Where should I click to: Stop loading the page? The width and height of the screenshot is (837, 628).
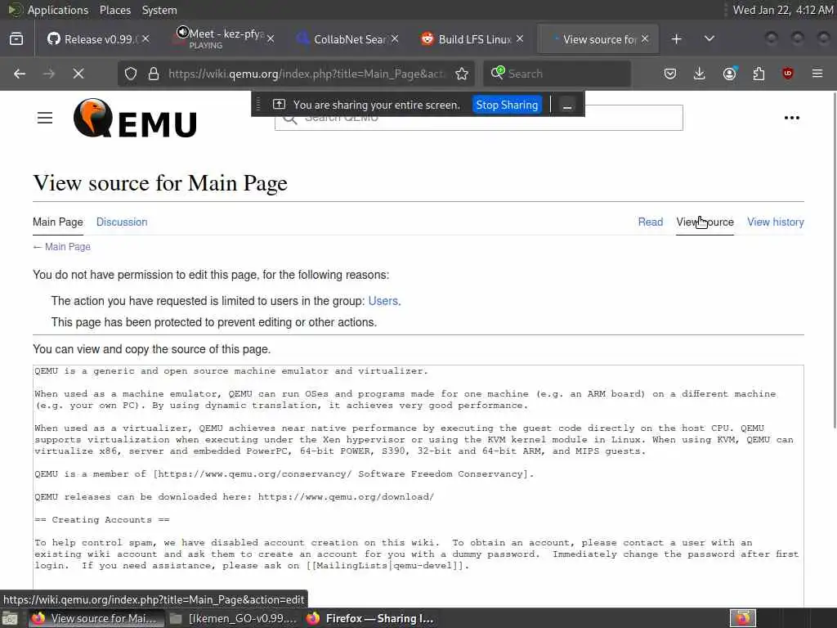click(78, 74)
